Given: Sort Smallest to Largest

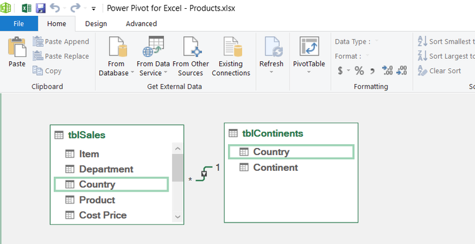Looking at the screenshot, I should point(446,42).
